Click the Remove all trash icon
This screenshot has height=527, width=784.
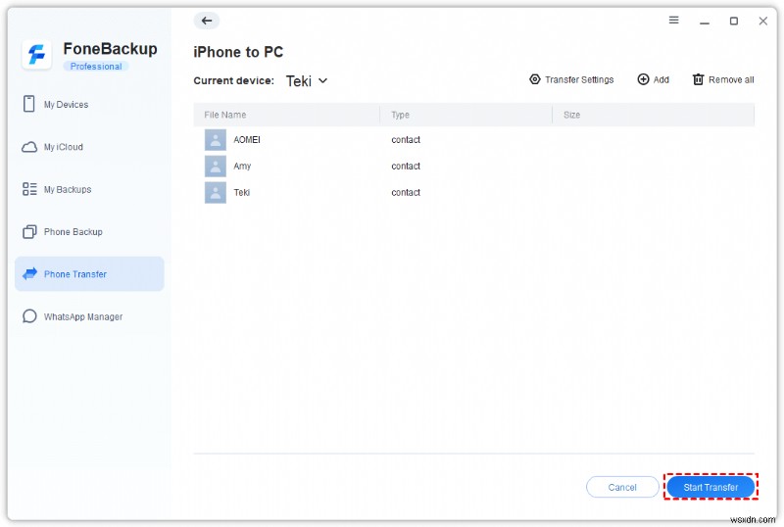click(x=698, y=79)
